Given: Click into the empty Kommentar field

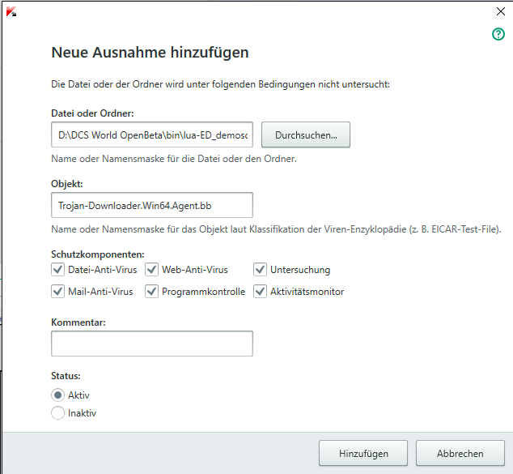Looking at the screenshot, I should coord(152,344).
